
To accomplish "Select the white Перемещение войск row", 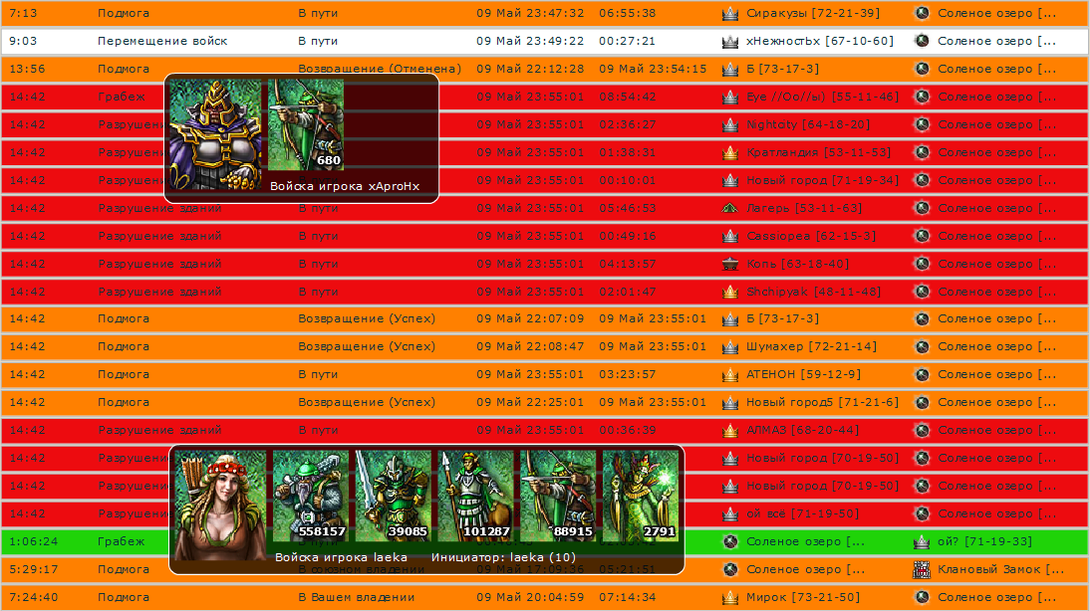I will (545, 41).
